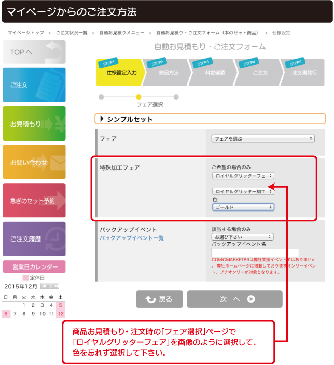The image size is (334, 365).
Task: Open the ご注文 sidebar button
Action: pos(34,85)
